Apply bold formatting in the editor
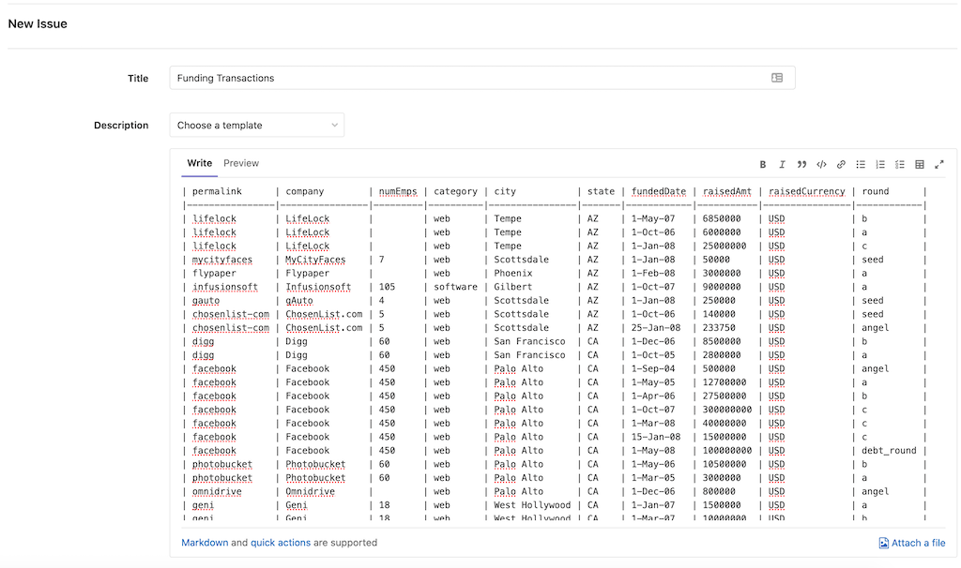Screen dimensions: 961x568 763,163
